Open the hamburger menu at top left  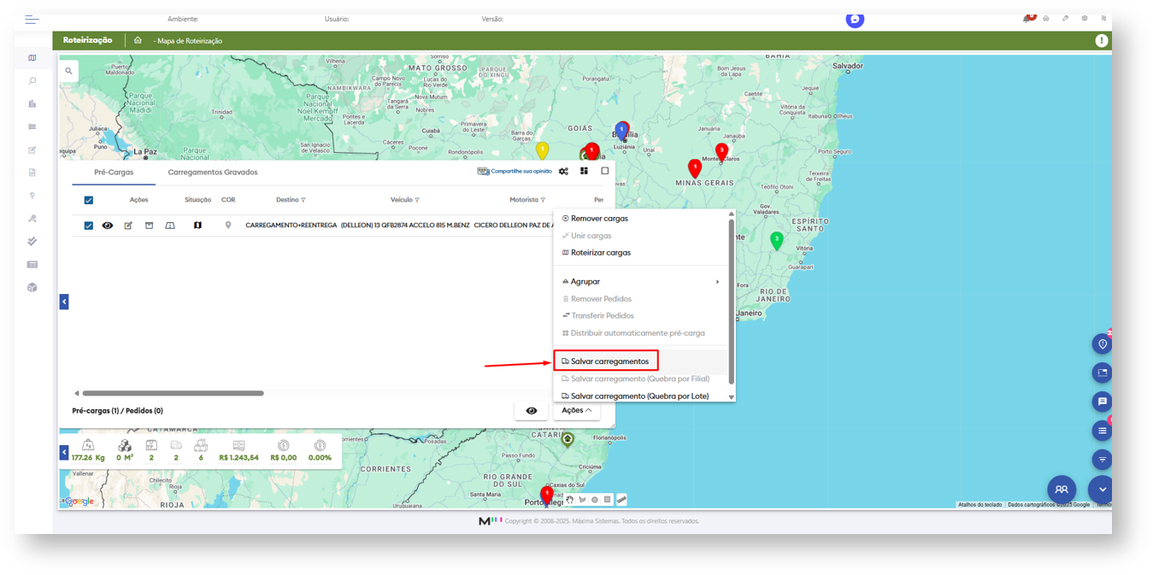[x=32, y=19]
